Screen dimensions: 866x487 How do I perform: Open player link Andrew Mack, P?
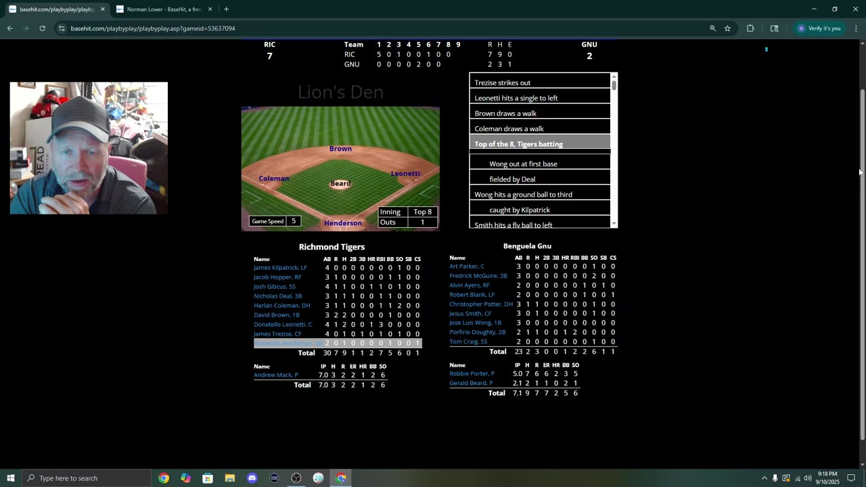click(x=275, y=375)
